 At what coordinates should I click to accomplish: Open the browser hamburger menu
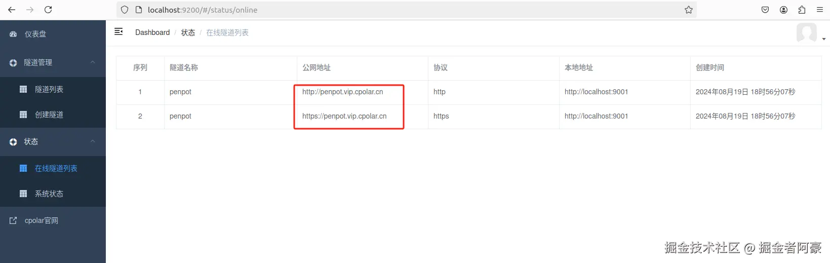[820, 10]
